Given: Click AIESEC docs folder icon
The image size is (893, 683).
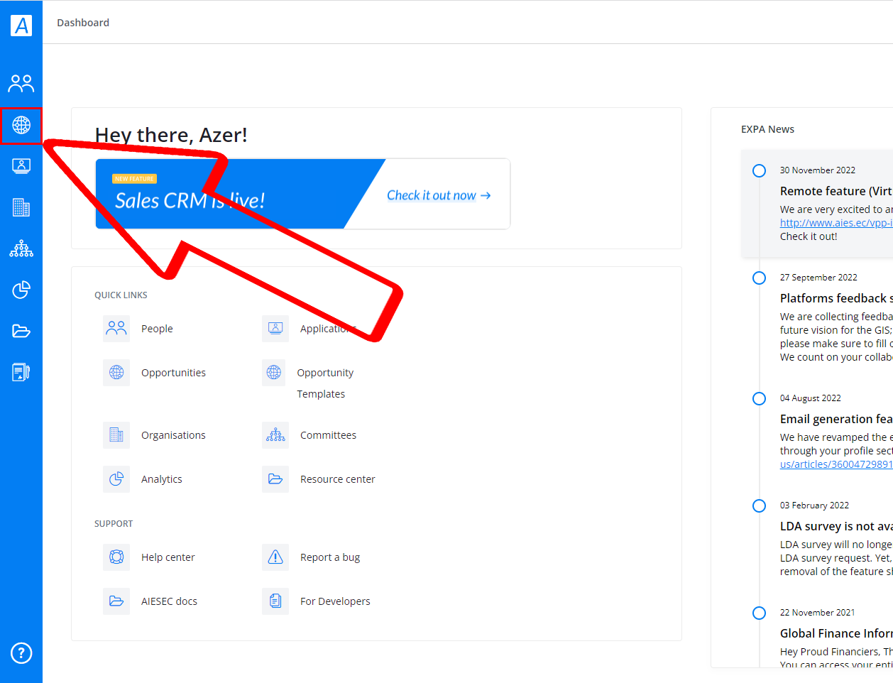Looking at the screenshot, I should 116,601.
